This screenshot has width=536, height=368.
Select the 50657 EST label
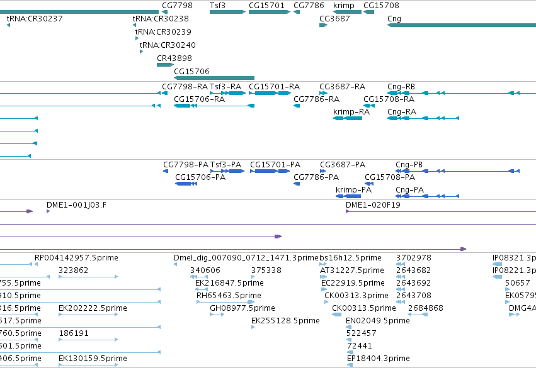(x=518, y=283)
